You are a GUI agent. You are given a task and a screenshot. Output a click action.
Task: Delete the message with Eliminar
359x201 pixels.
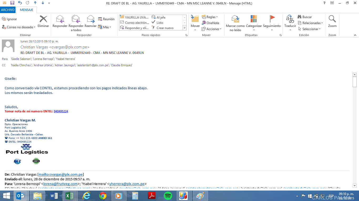point(43,20)
